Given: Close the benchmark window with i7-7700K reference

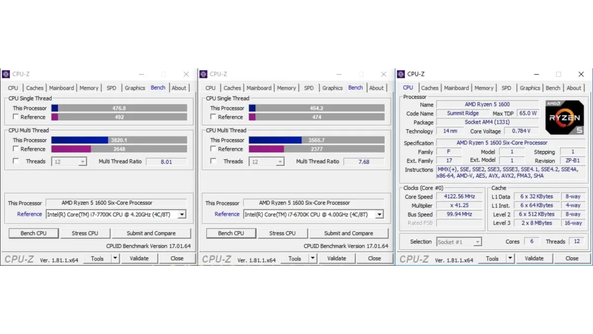Looking at the screenshot, I should coord(186,74).
